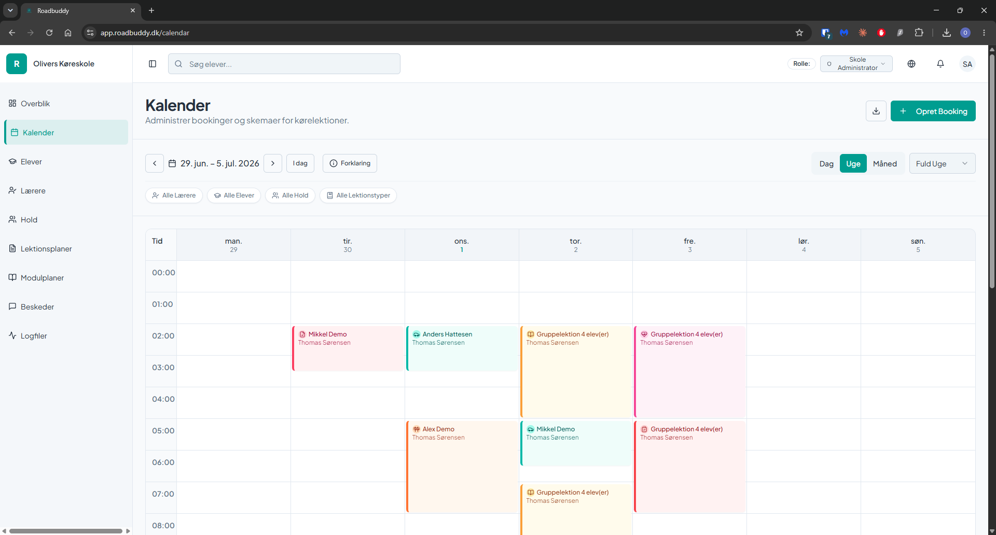
Task: Open the SA user avatar menu
Action: point(967,64)
